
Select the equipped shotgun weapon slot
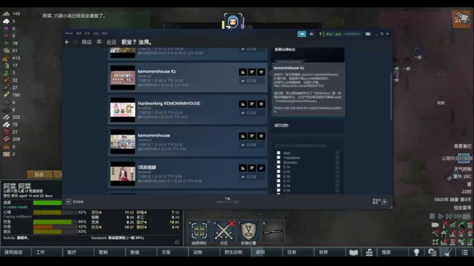tap(273, 232)
